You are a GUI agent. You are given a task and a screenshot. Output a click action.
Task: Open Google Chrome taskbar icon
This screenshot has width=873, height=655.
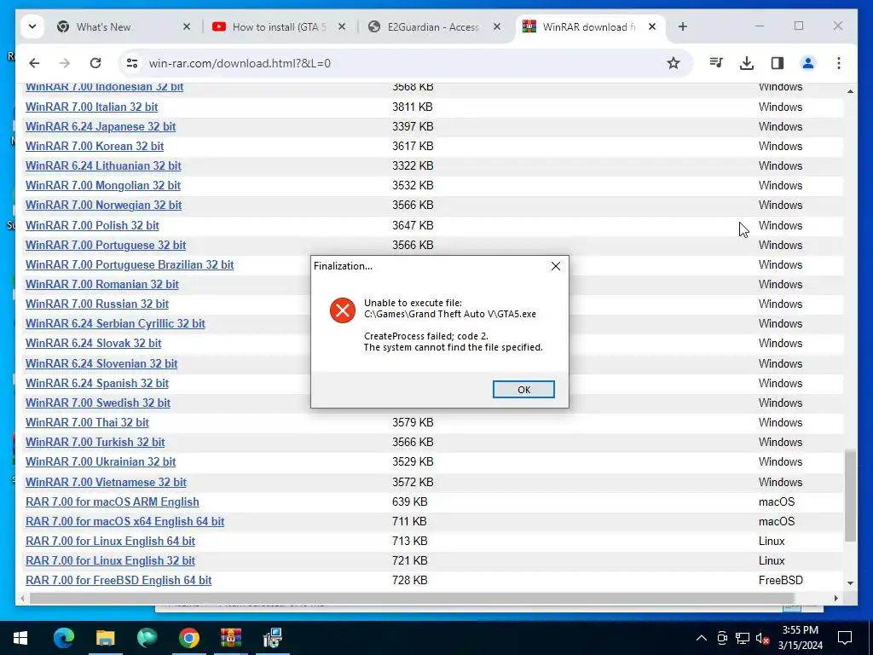click(x=188, y=638)
